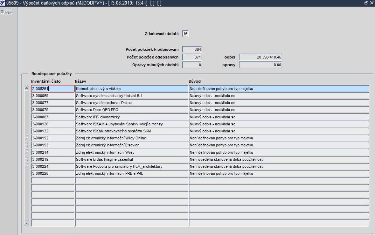Click Zdroj elektronický informační Elsevier
Image resolution: width=375 pixels, height=235 pixels.
(x=132, y=145)
